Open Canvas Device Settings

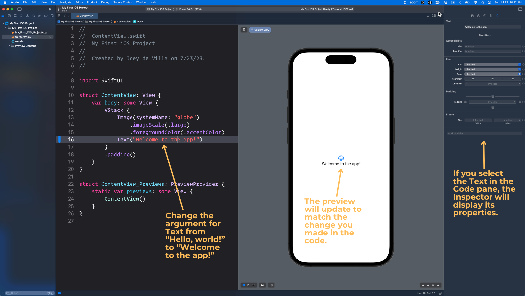pyautogui.click(x=262, y=285)
